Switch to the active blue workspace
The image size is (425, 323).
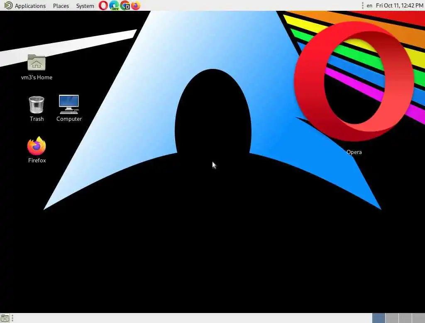(x=379, y=318)
